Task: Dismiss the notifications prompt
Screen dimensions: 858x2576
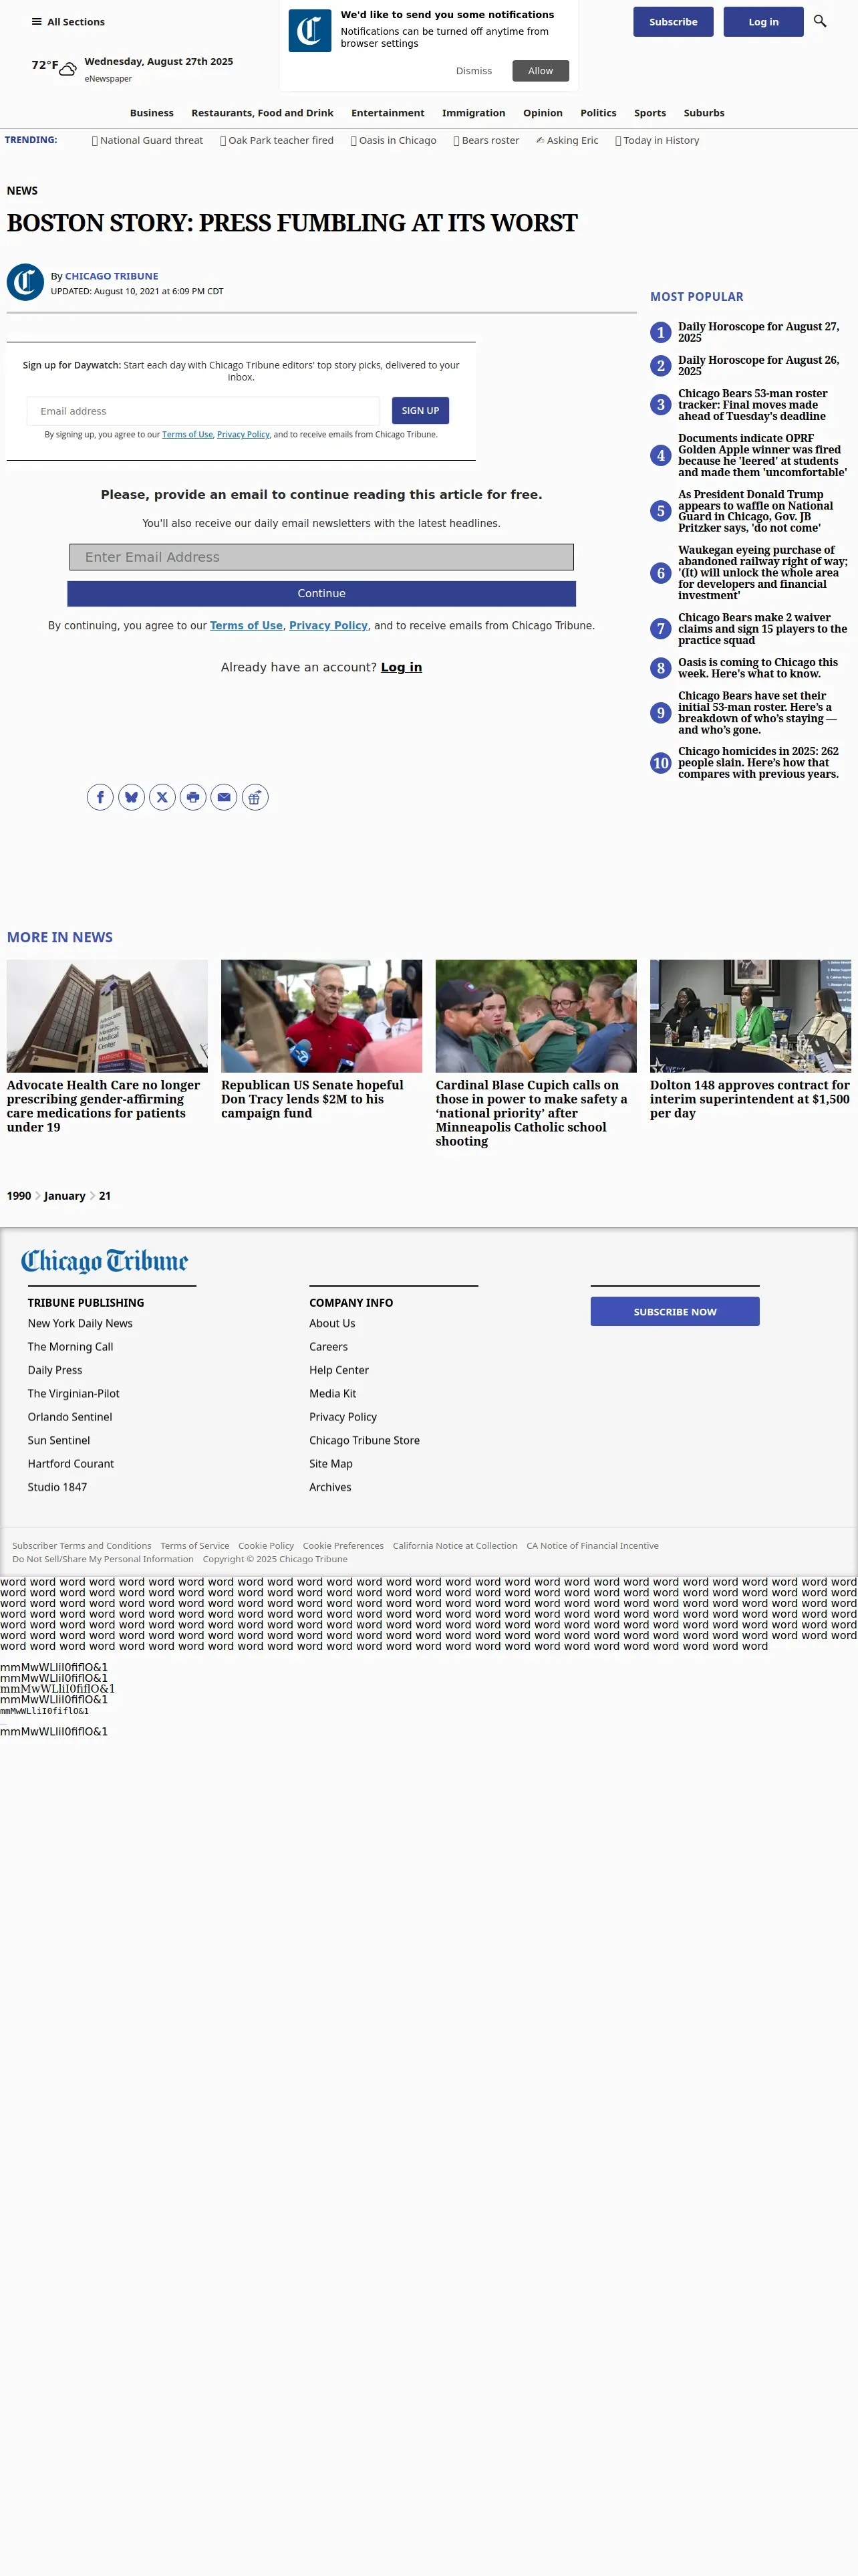Action: (474, 71)
